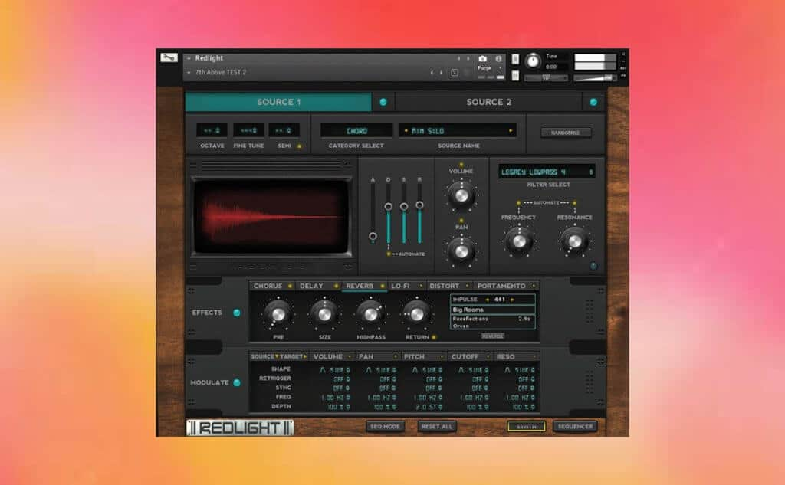Toggle the Source 2 power light
This screenshot has width=785, height=485.
[593, 102]
